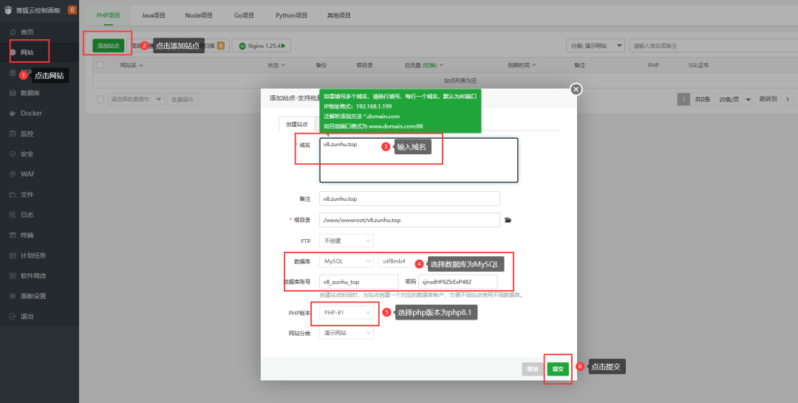Open 网站分类 演示网站 dropdown in dialog
The height and width of the screenshot is (403, 798).
pos(346,333)
